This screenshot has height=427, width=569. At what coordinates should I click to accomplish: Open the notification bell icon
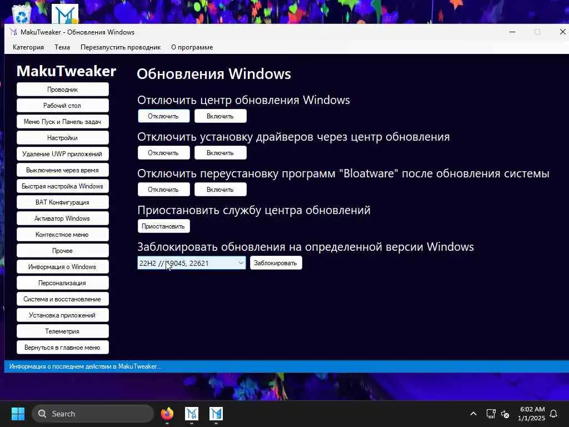[x=553, y=414]
